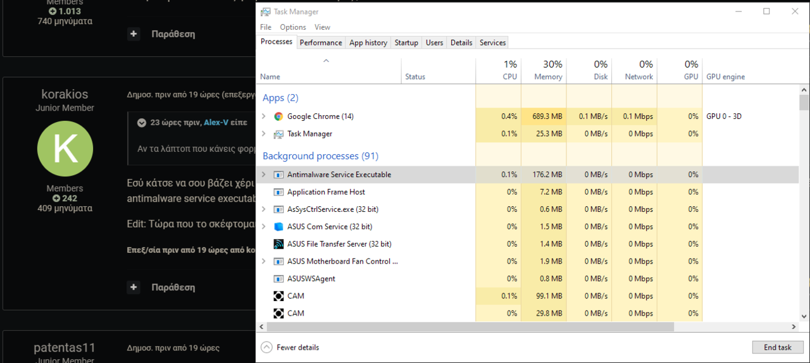
Task: Click the ASUS Com Service icon
Action: click(278, 226)
